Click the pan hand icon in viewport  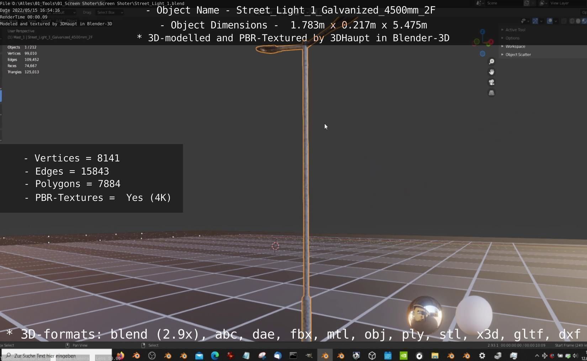click(x=491, y=72)
